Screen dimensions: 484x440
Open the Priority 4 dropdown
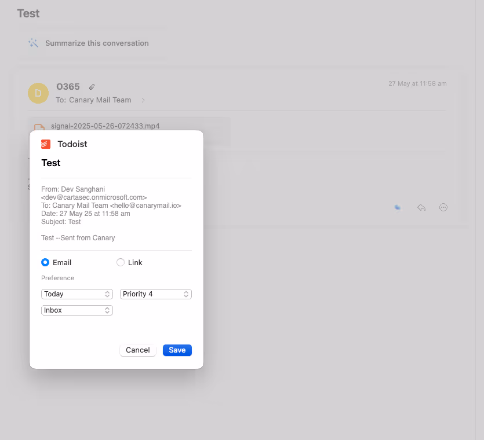tap(156, 294)
